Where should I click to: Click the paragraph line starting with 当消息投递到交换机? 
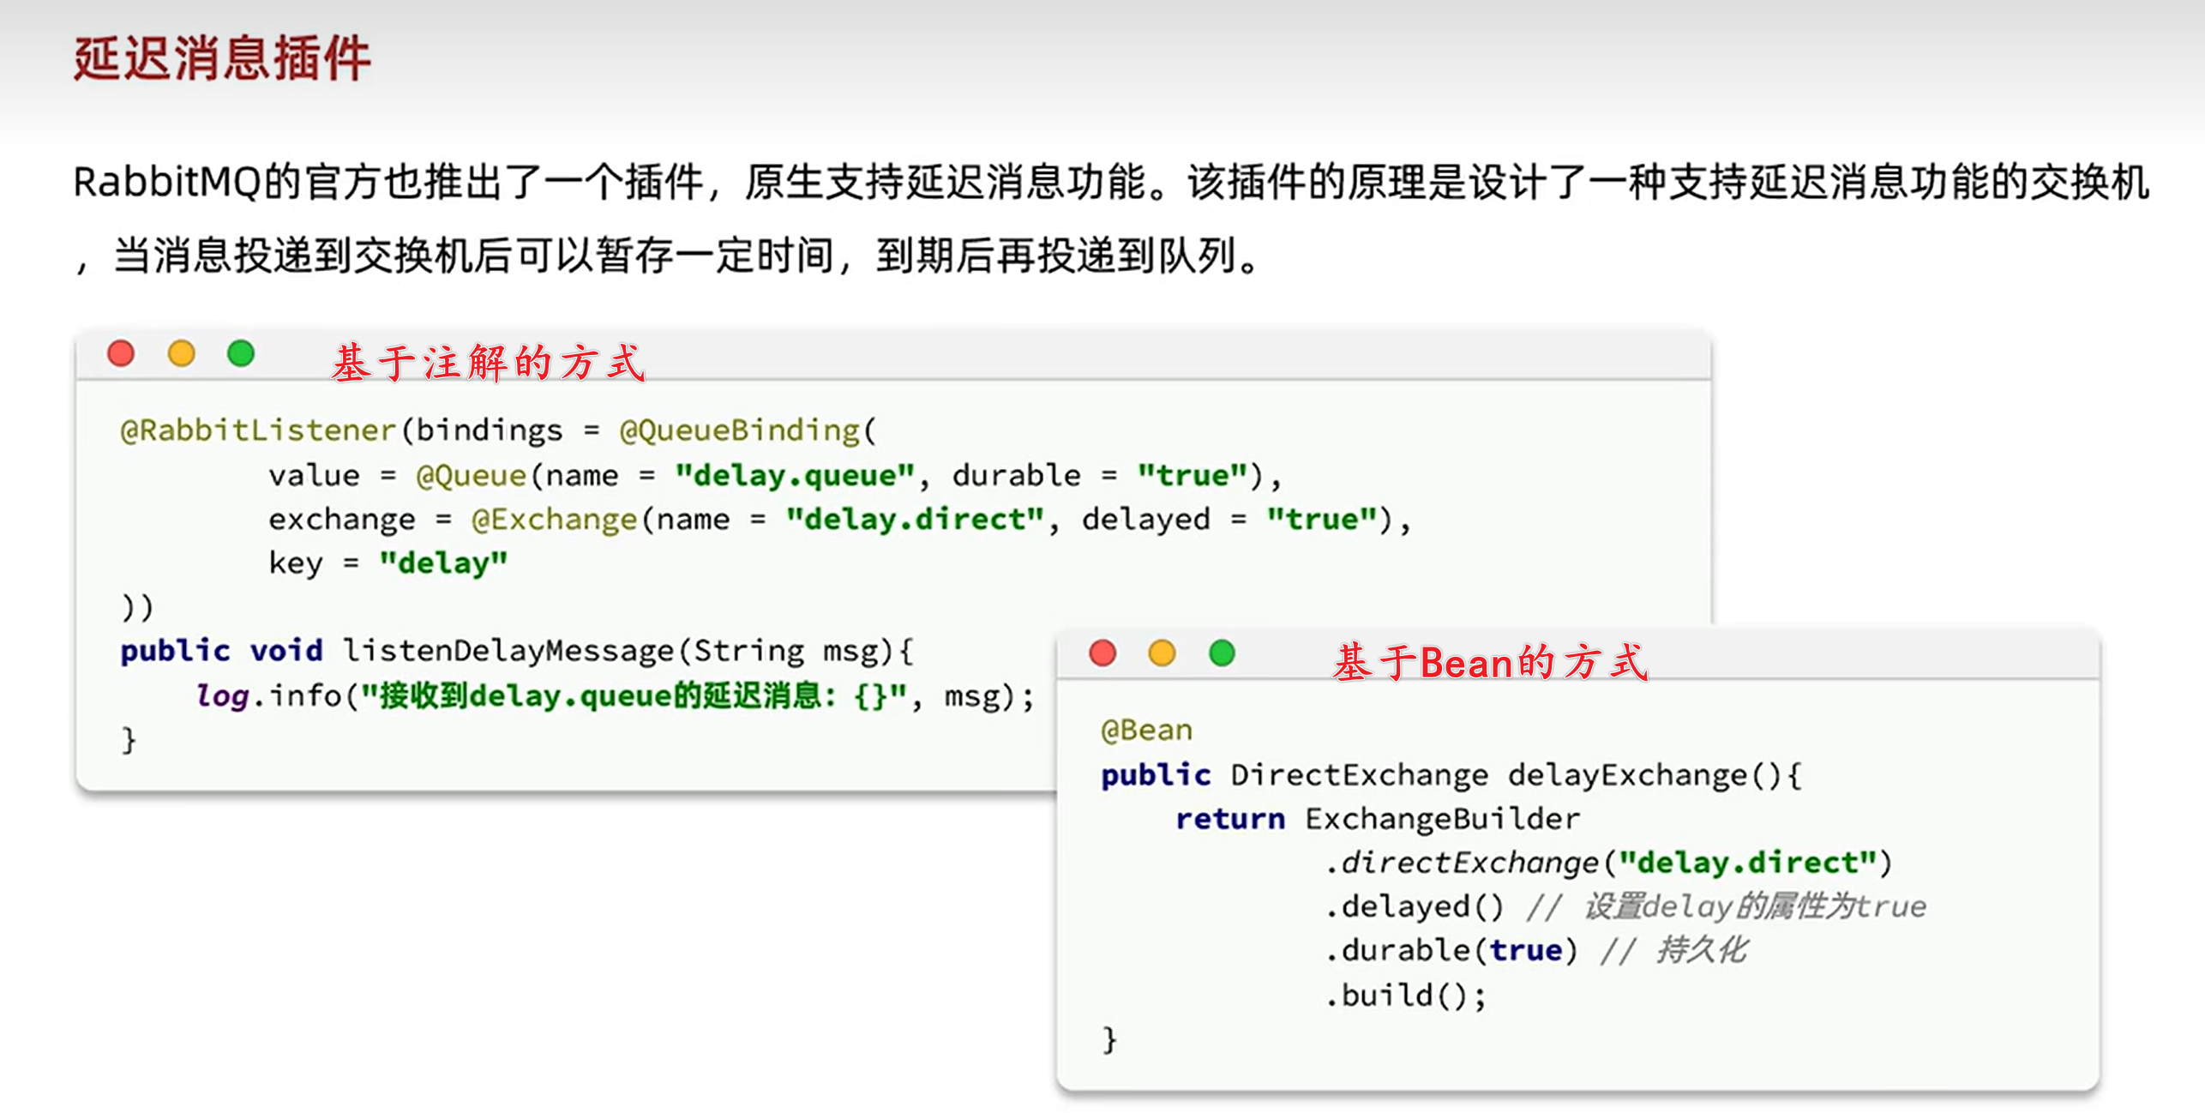click(667, 256)
